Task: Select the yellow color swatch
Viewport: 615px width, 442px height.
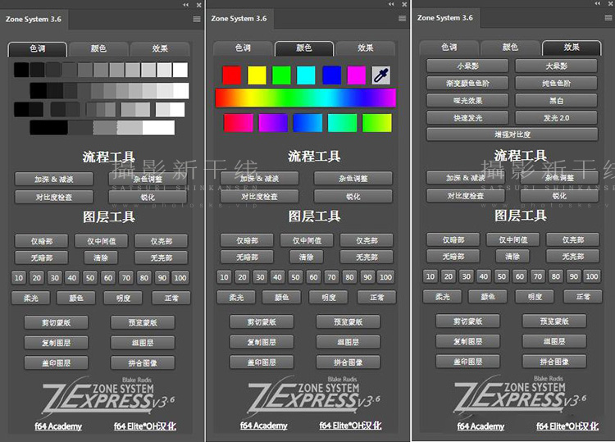Action: pyautogui.click(x=257, y=75)
